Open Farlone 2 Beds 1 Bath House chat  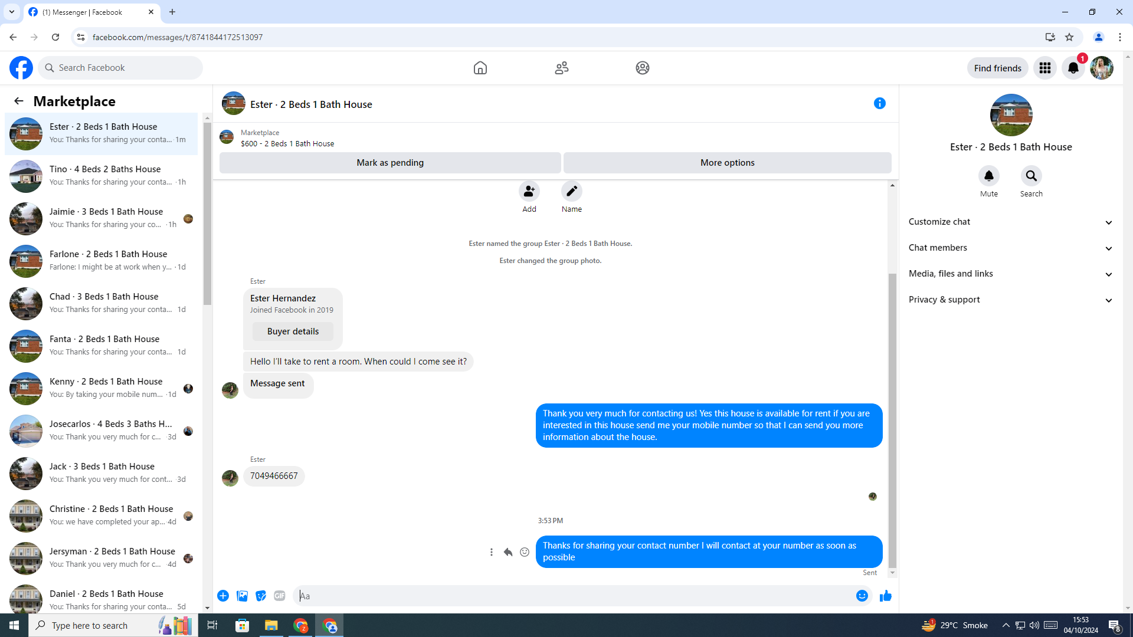(101, 261)
